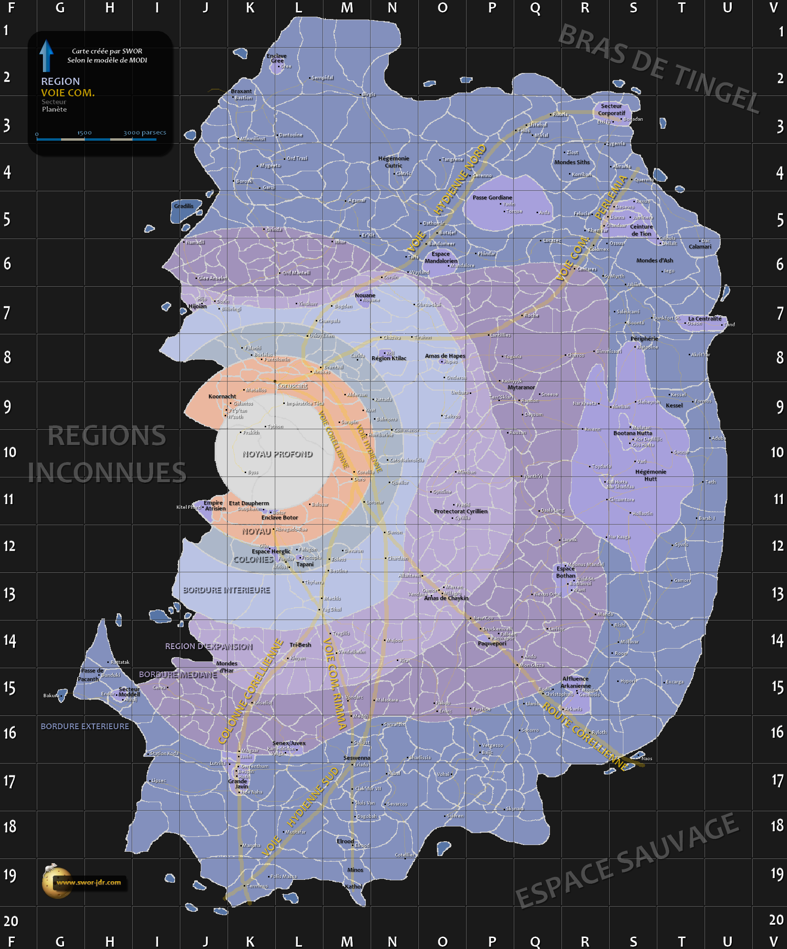Image resolution: width=787 pixels, height=949 pixels.
Task: Click the 'Amas de Hapes' label
Action: 445,356
